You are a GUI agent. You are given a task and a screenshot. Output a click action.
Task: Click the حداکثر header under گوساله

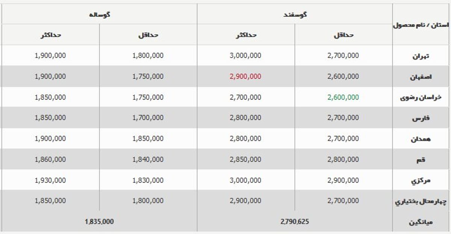click(50, 35)
